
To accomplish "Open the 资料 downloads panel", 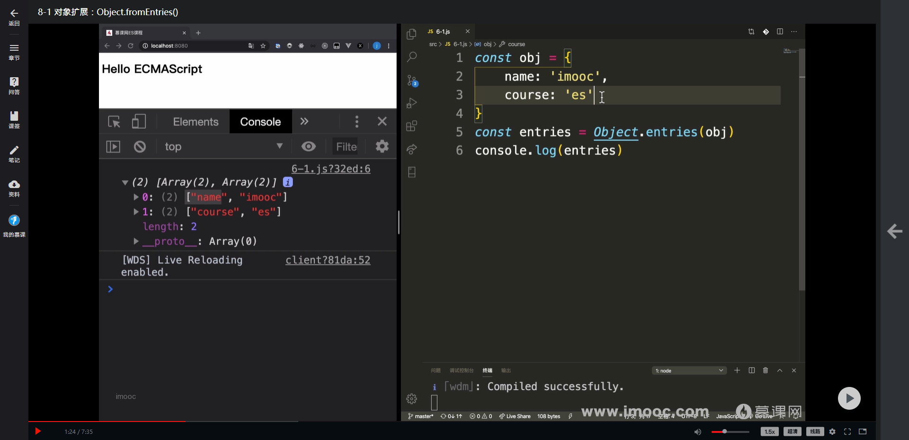I will (14, 188).
